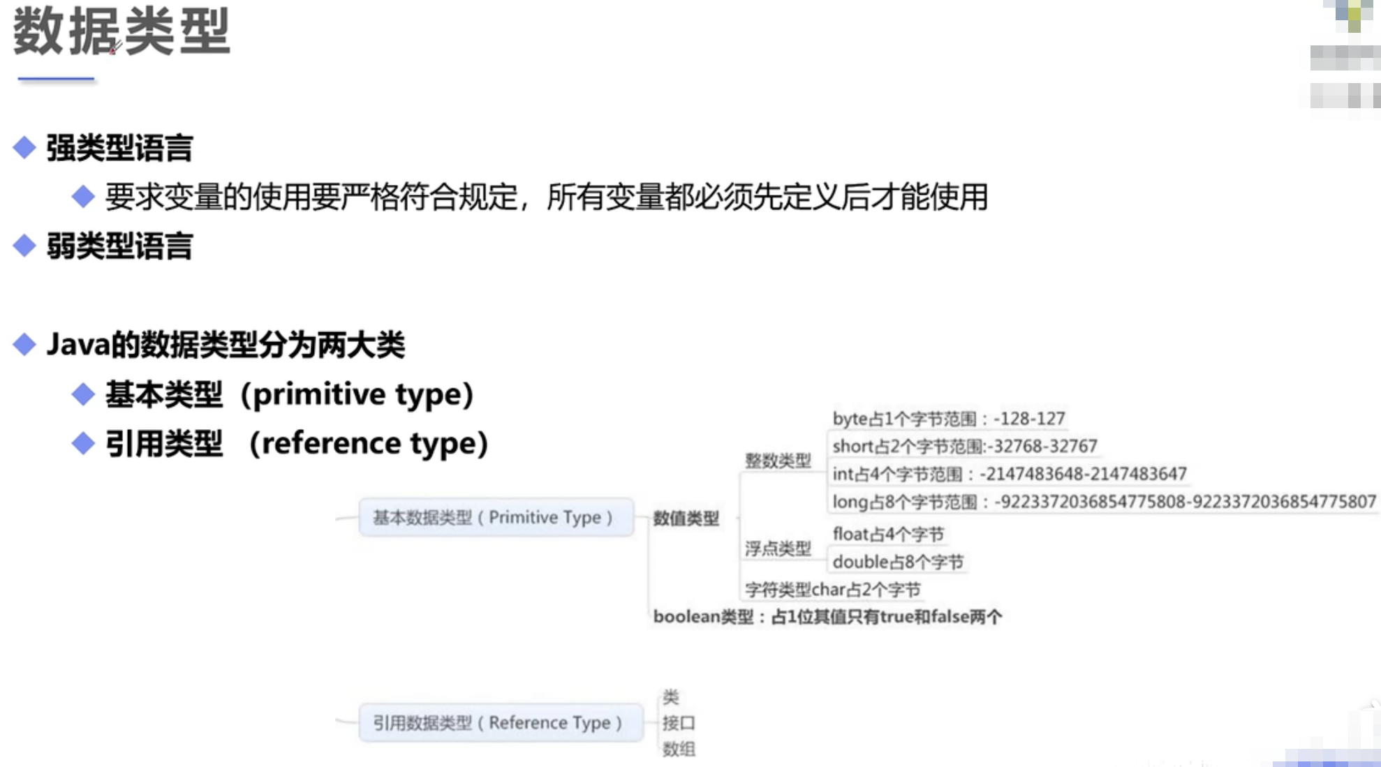Select the long占8个字节范围 leaf node

(x=1103, y=502)
